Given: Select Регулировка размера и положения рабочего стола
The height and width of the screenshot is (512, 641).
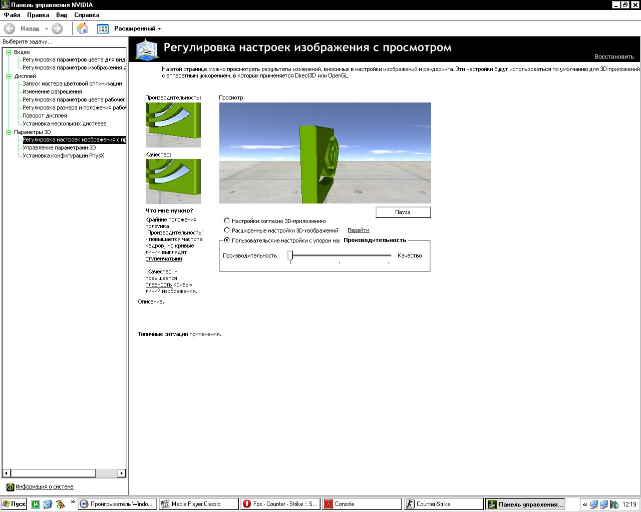Looking at the screenshot, I should pos(74,107).
